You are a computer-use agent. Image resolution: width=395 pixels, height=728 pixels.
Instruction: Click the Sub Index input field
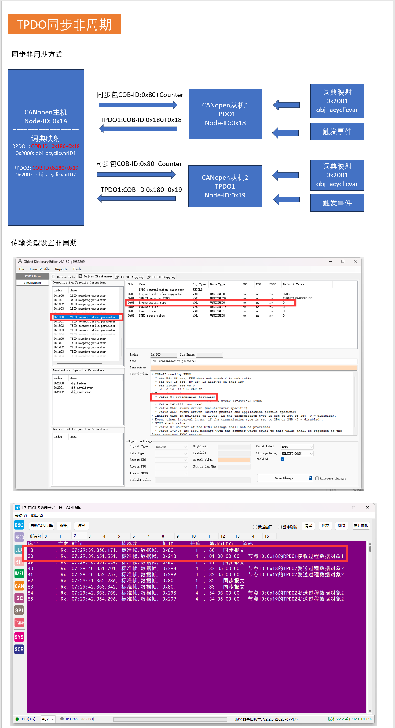[x=209, y=355]
